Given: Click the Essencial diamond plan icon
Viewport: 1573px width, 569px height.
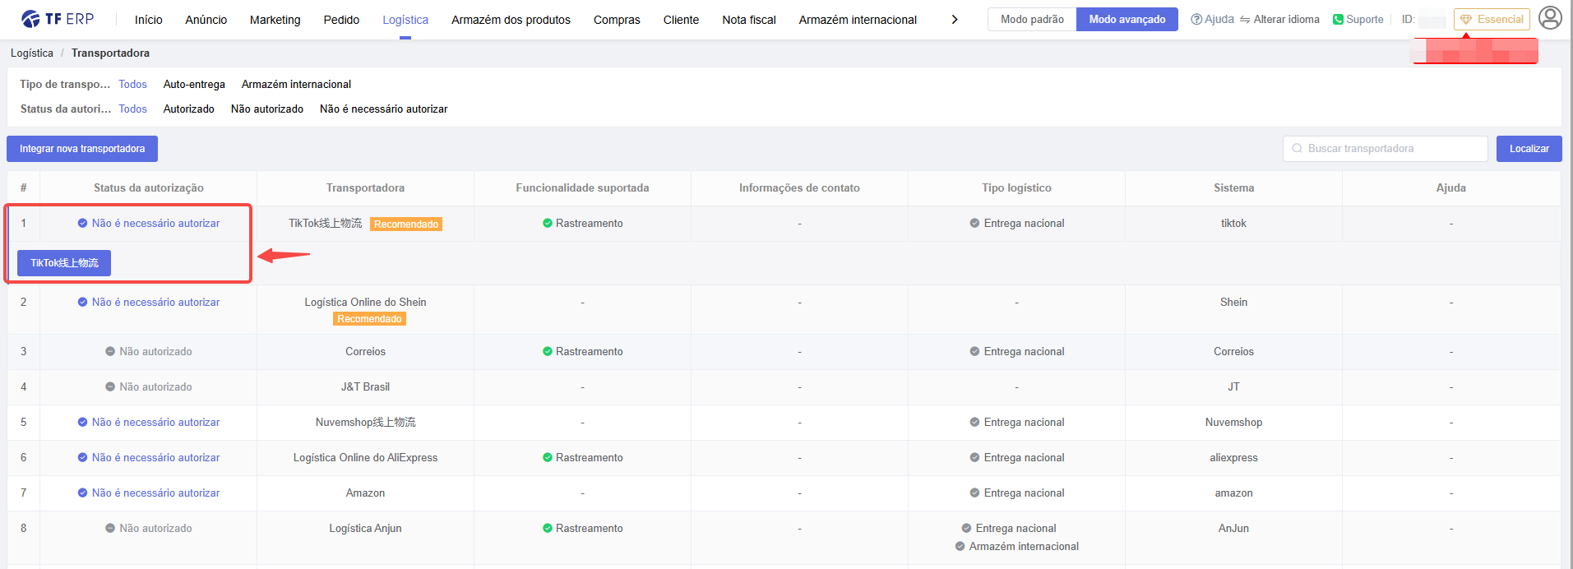Looking at the screenshot, I should (x=1465, y=19).
